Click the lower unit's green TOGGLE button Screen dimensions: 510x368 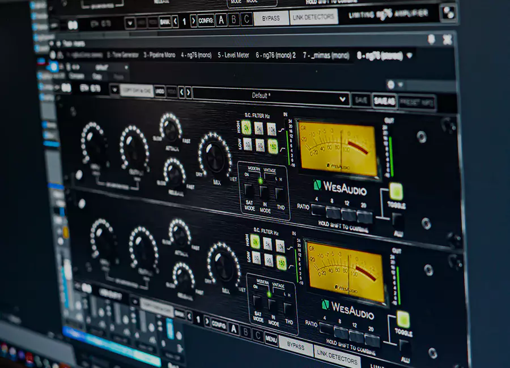(403, 319)
